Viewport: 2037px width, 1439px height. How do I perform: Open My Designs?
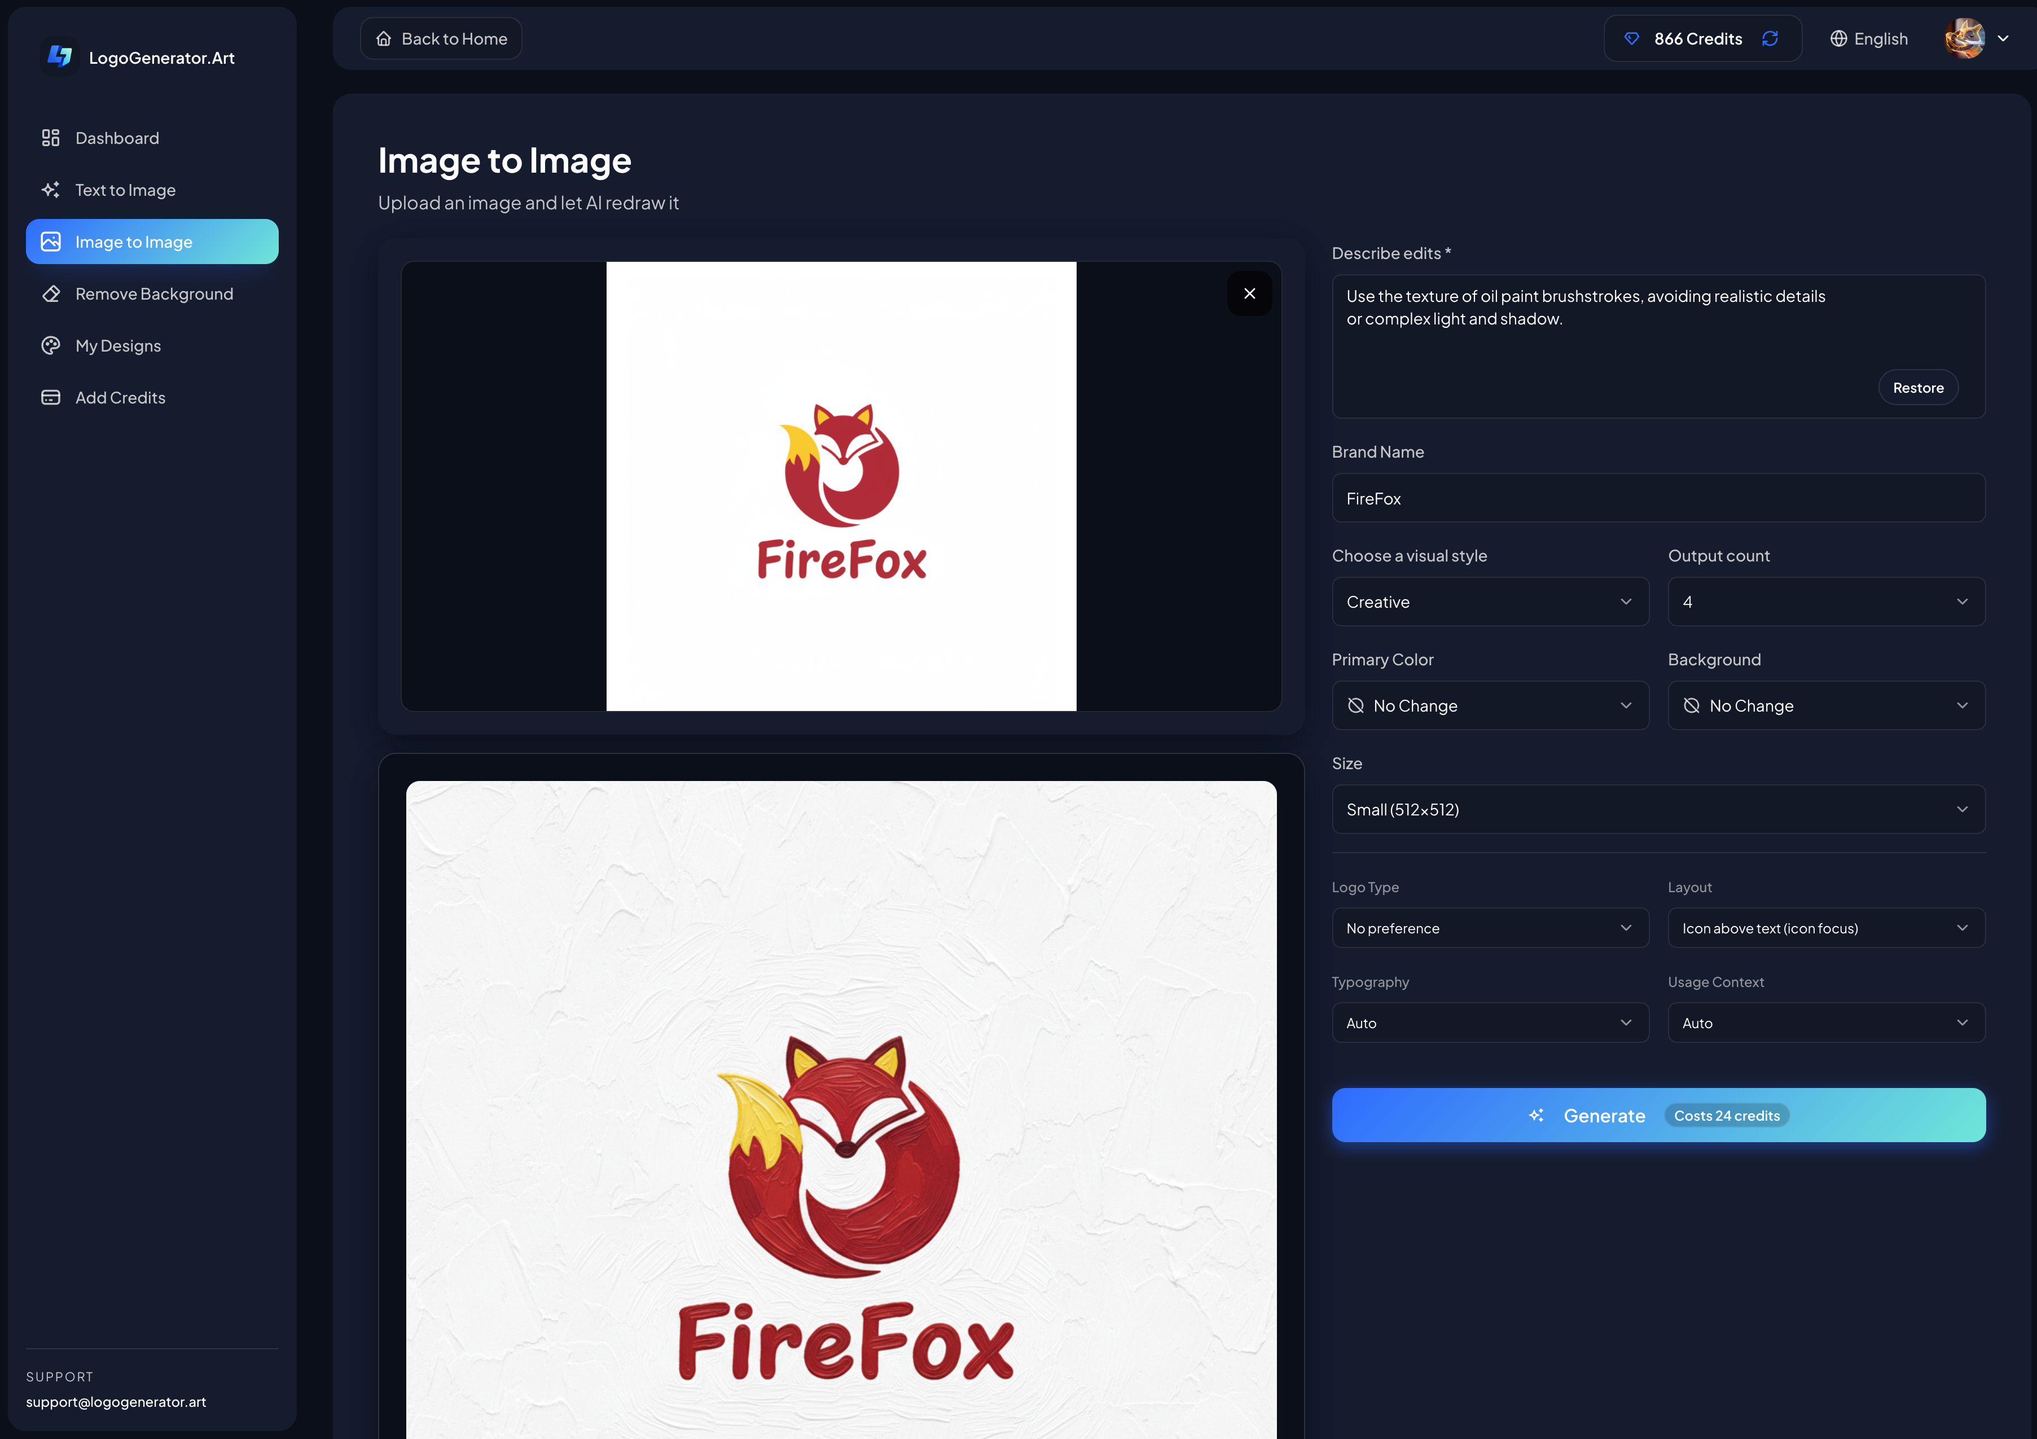point(117,346)
